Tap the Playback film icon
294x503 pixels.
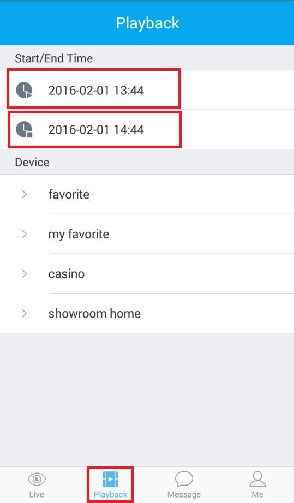coord(110,479)
